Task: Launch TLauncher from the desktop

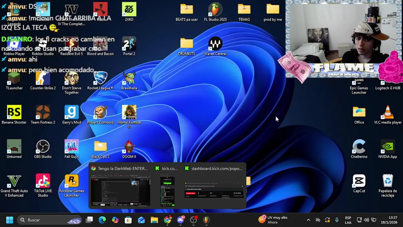Action: click(14, 81)
